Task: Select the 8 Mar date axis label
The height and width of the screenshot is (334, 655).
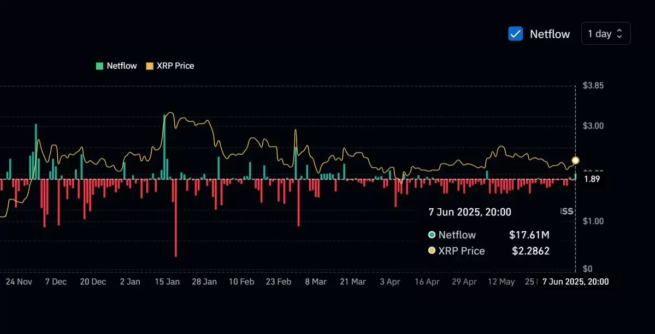Action: click(315, 282)
